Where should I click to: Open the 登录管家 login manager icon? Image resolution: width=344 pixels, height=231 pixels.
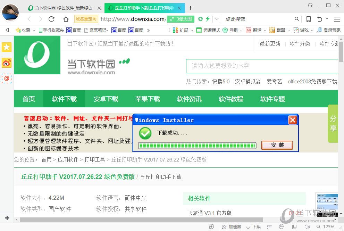click(329, 30)
